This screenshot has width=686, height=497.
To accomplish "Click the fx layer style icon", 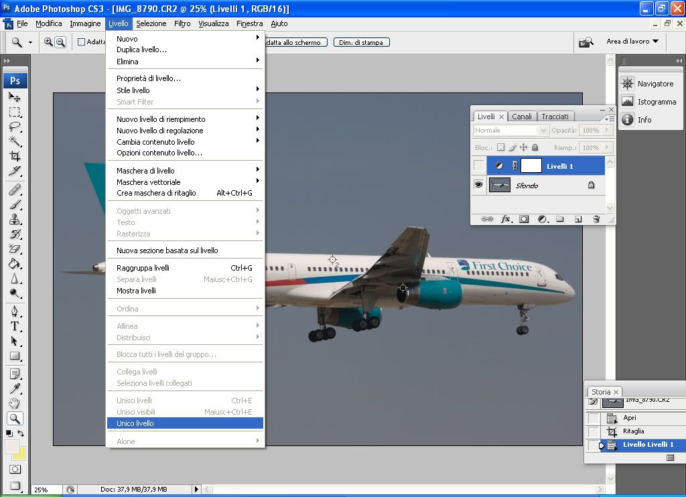I will [x=506, y=219].
